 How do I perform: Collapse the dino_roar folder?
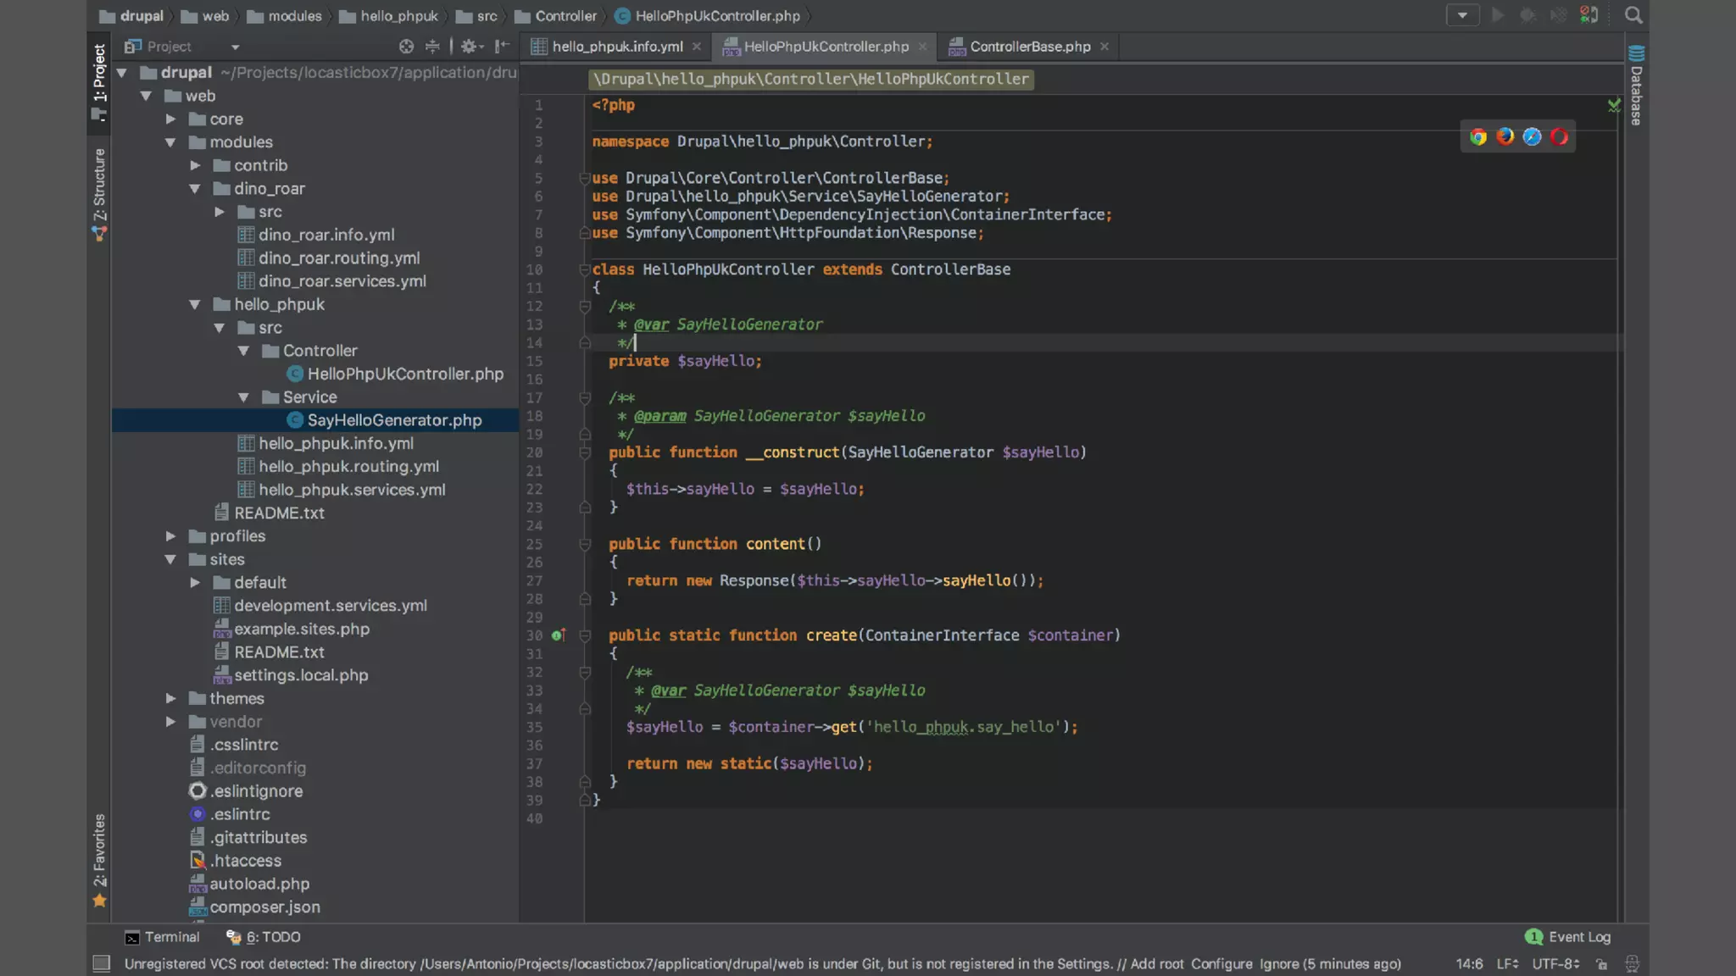point(195,189)
